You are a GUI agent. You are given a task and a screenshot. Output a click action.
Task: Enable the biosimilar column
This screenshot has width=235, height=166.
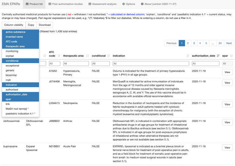pyautogui.click(x=11, y=75)
